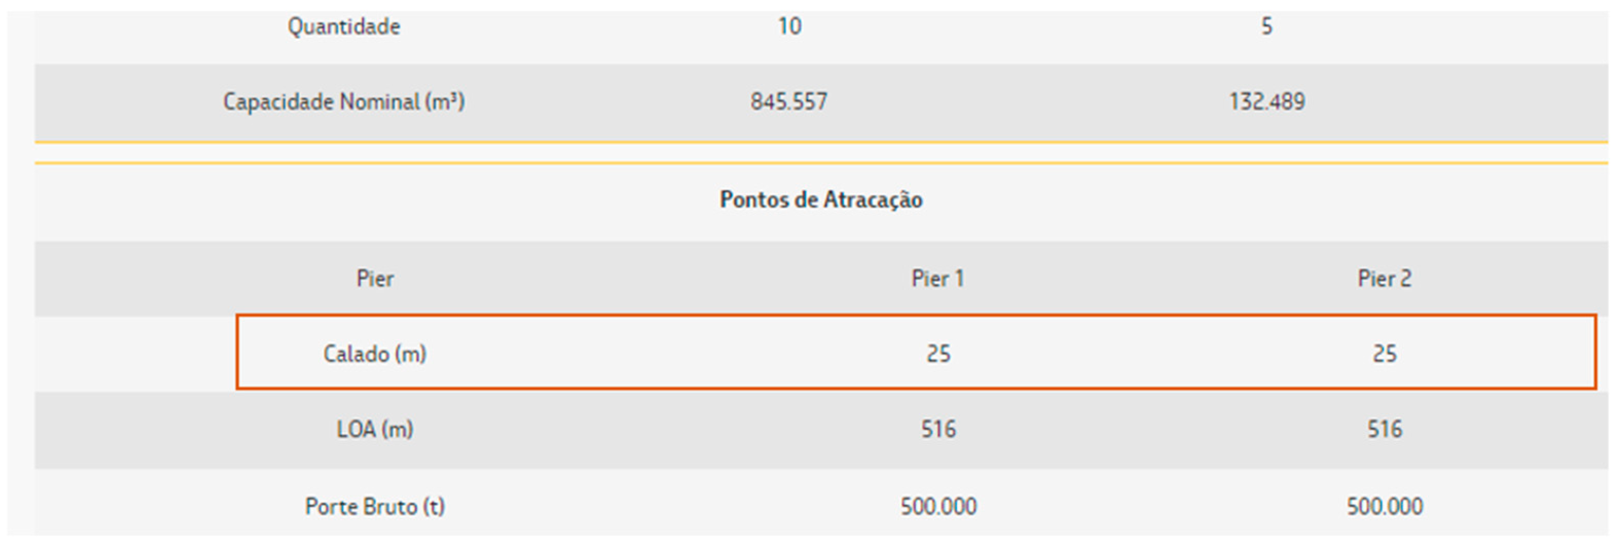Select the Pier 2 column header
1621x551 pixels.
[x=1385, y=279]
